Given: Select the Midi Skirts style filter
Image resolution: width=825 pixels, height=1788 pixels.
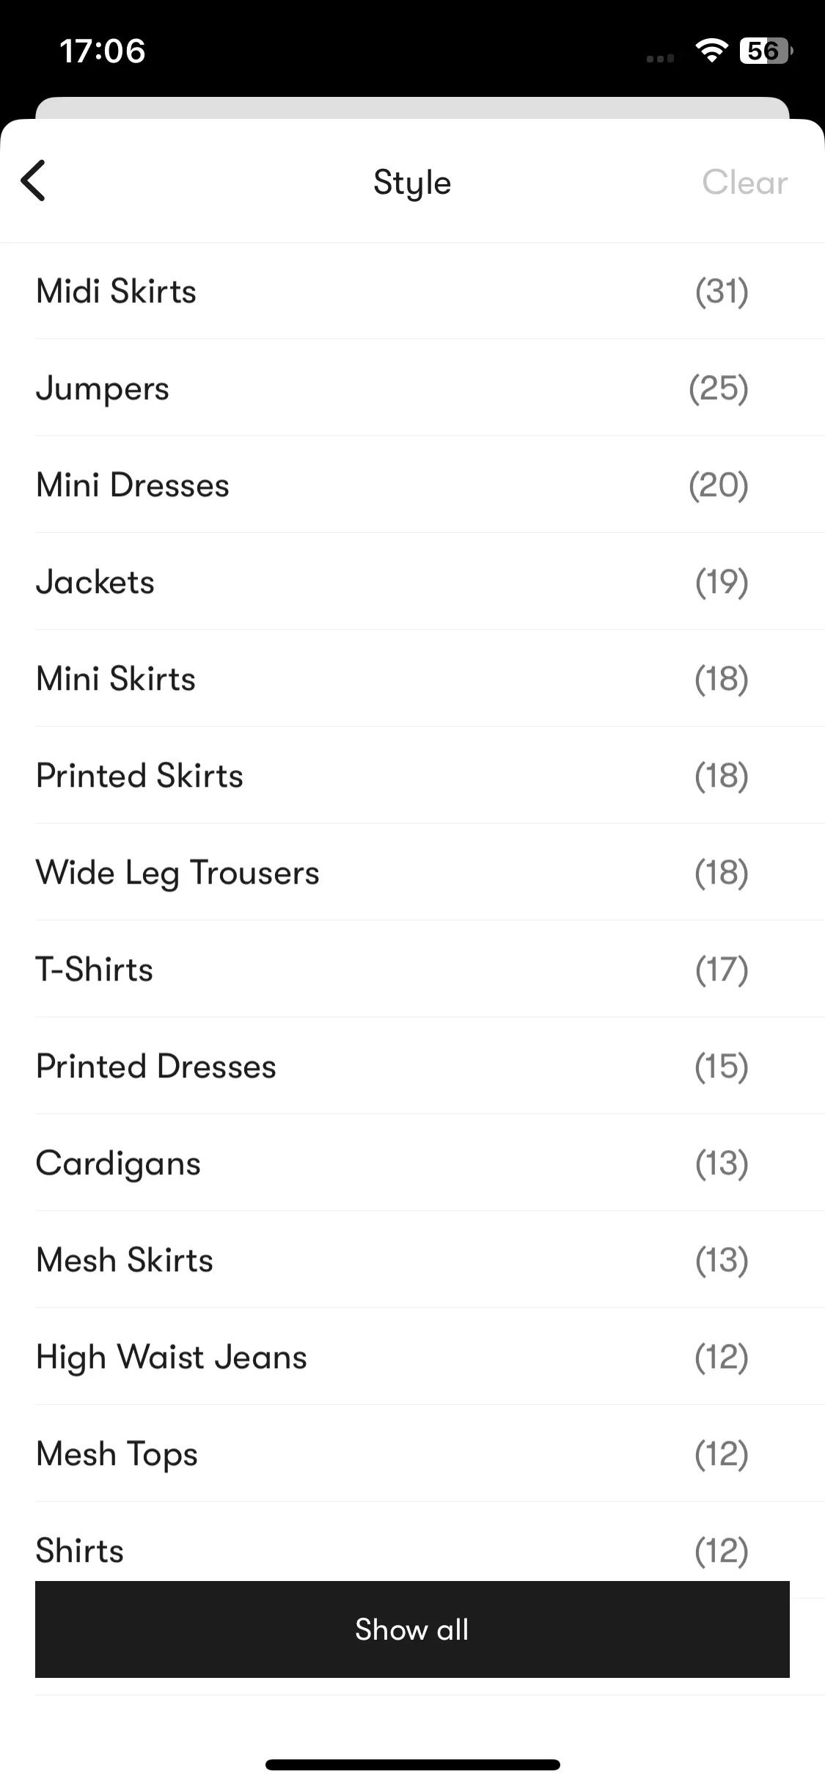Looking at the screenshot, I should (412, 291).
